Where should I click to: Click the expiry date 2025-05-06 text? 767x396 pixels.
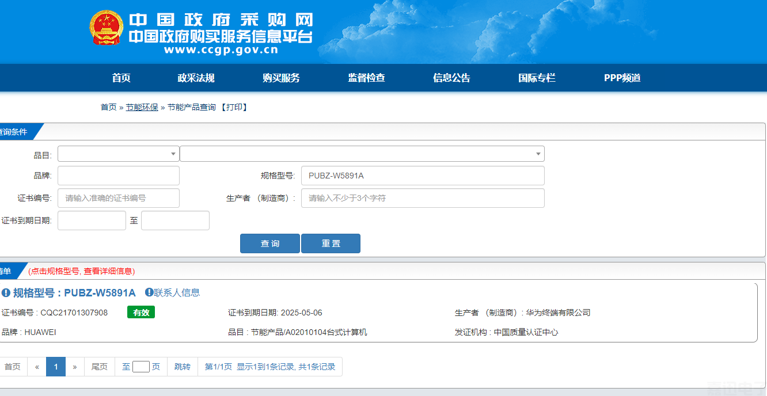301,313
